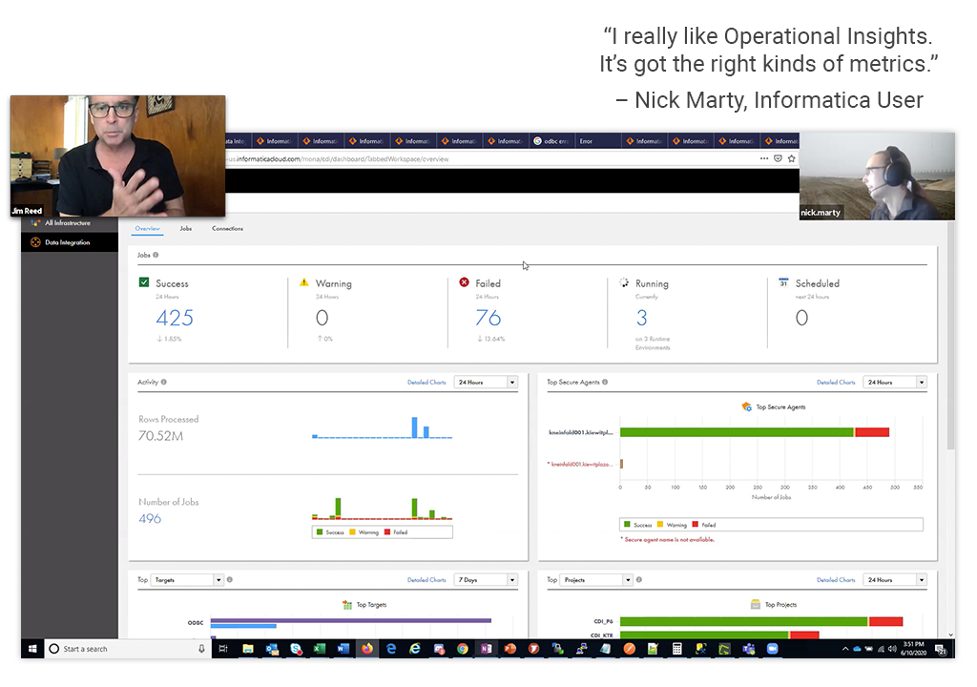This screenshot has width=977, height=687.
Task: Open Excel from the taskbar
Action: coord(319,648)
